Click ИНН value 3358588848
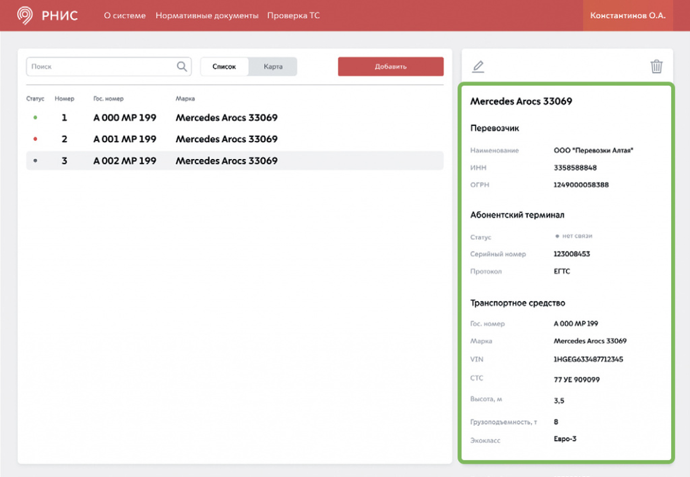 tap(575, 168)
